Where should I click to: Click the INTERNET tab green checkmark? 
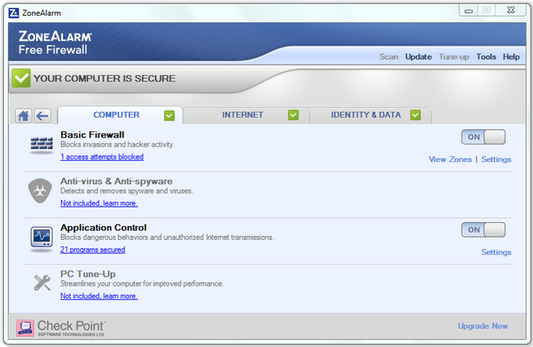pos(293,115)
